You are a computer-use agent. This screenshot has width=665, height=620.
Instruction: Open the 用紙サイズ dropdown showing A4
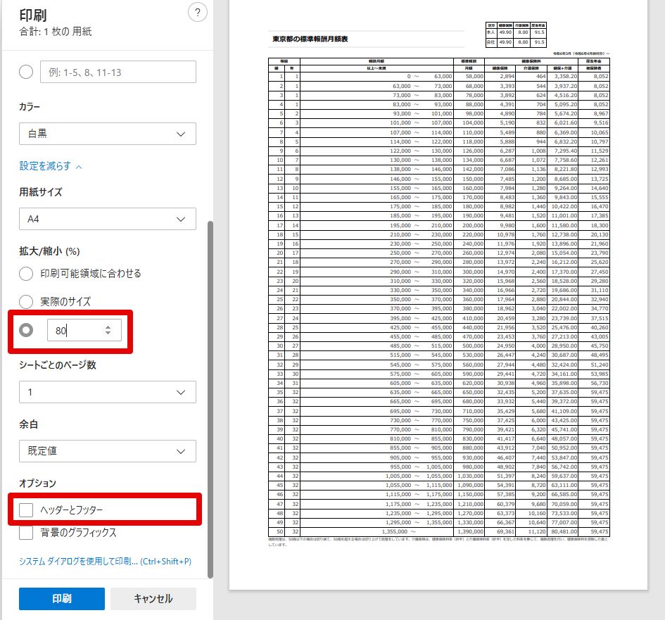[107, 219]
